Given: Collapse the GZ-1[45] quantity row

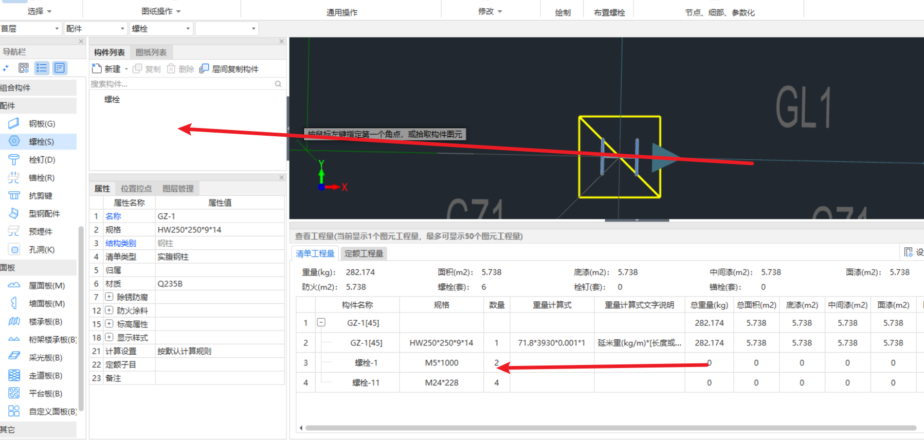Looking at the screenshot, I should point(321,322).
